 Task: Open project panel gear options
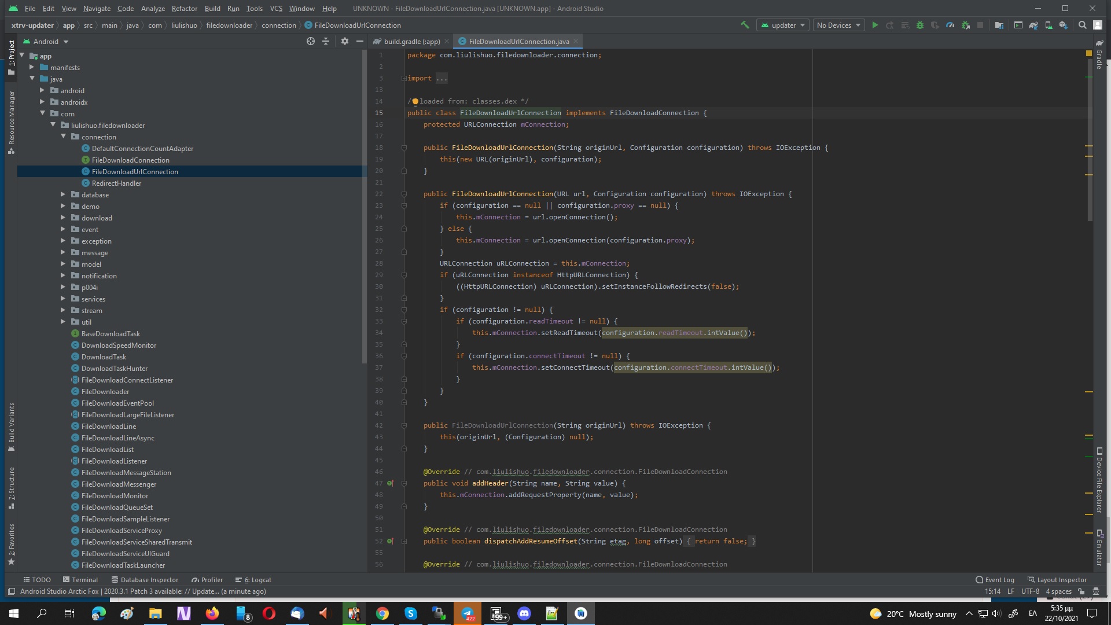pyautogui.click(x=345, y=41)
